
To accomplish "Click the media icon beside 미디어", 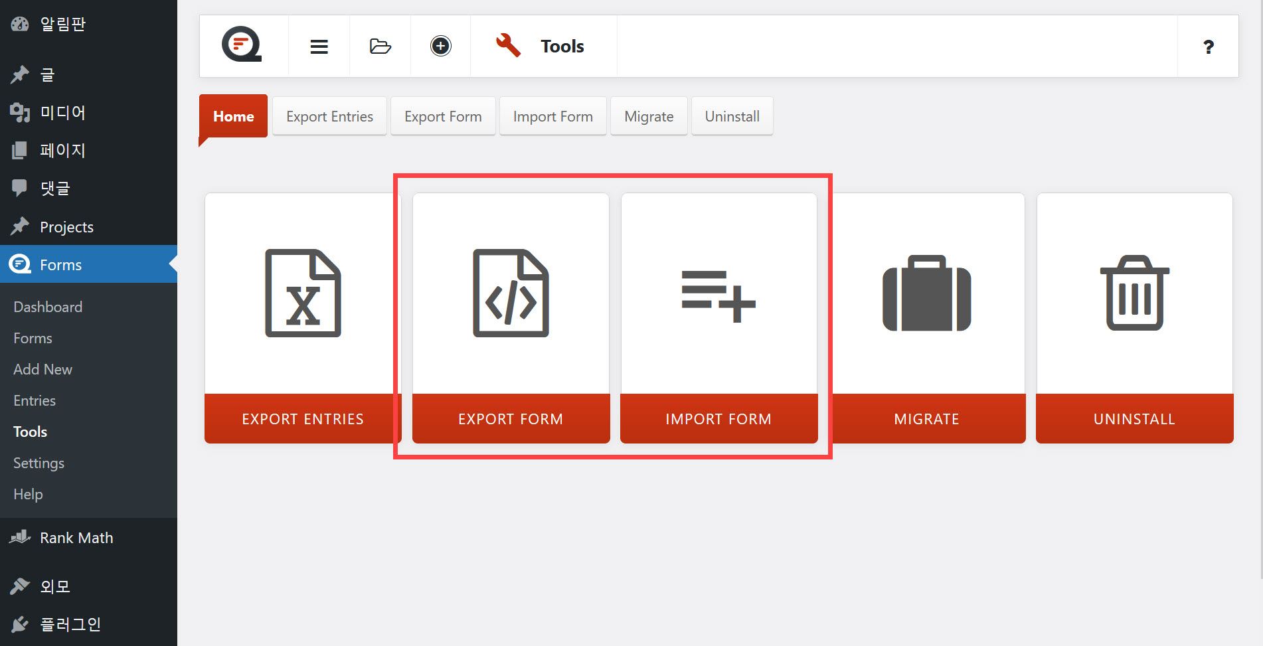I will coord(20,112).
